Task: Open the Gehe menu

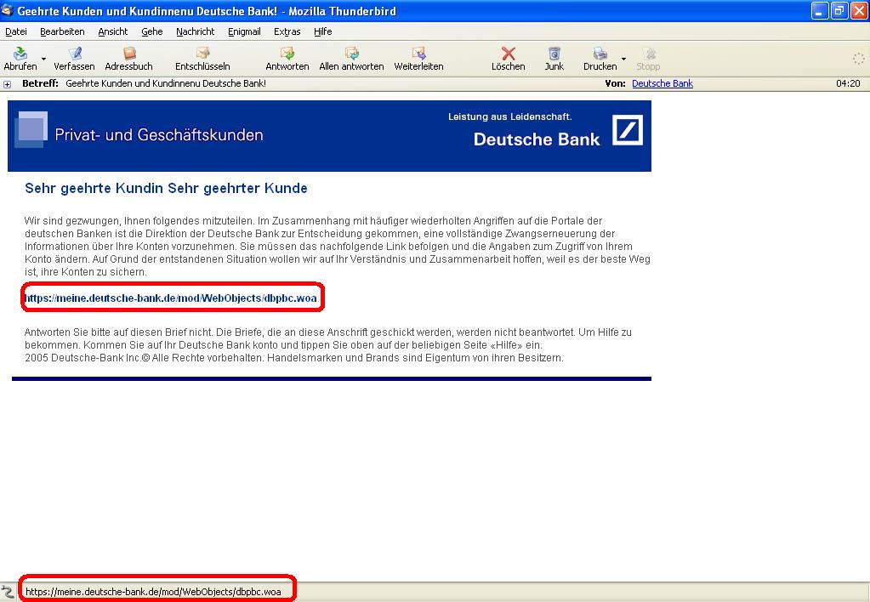Action: (152, 31)
